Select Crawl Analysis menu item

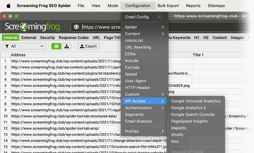(144, 121)
